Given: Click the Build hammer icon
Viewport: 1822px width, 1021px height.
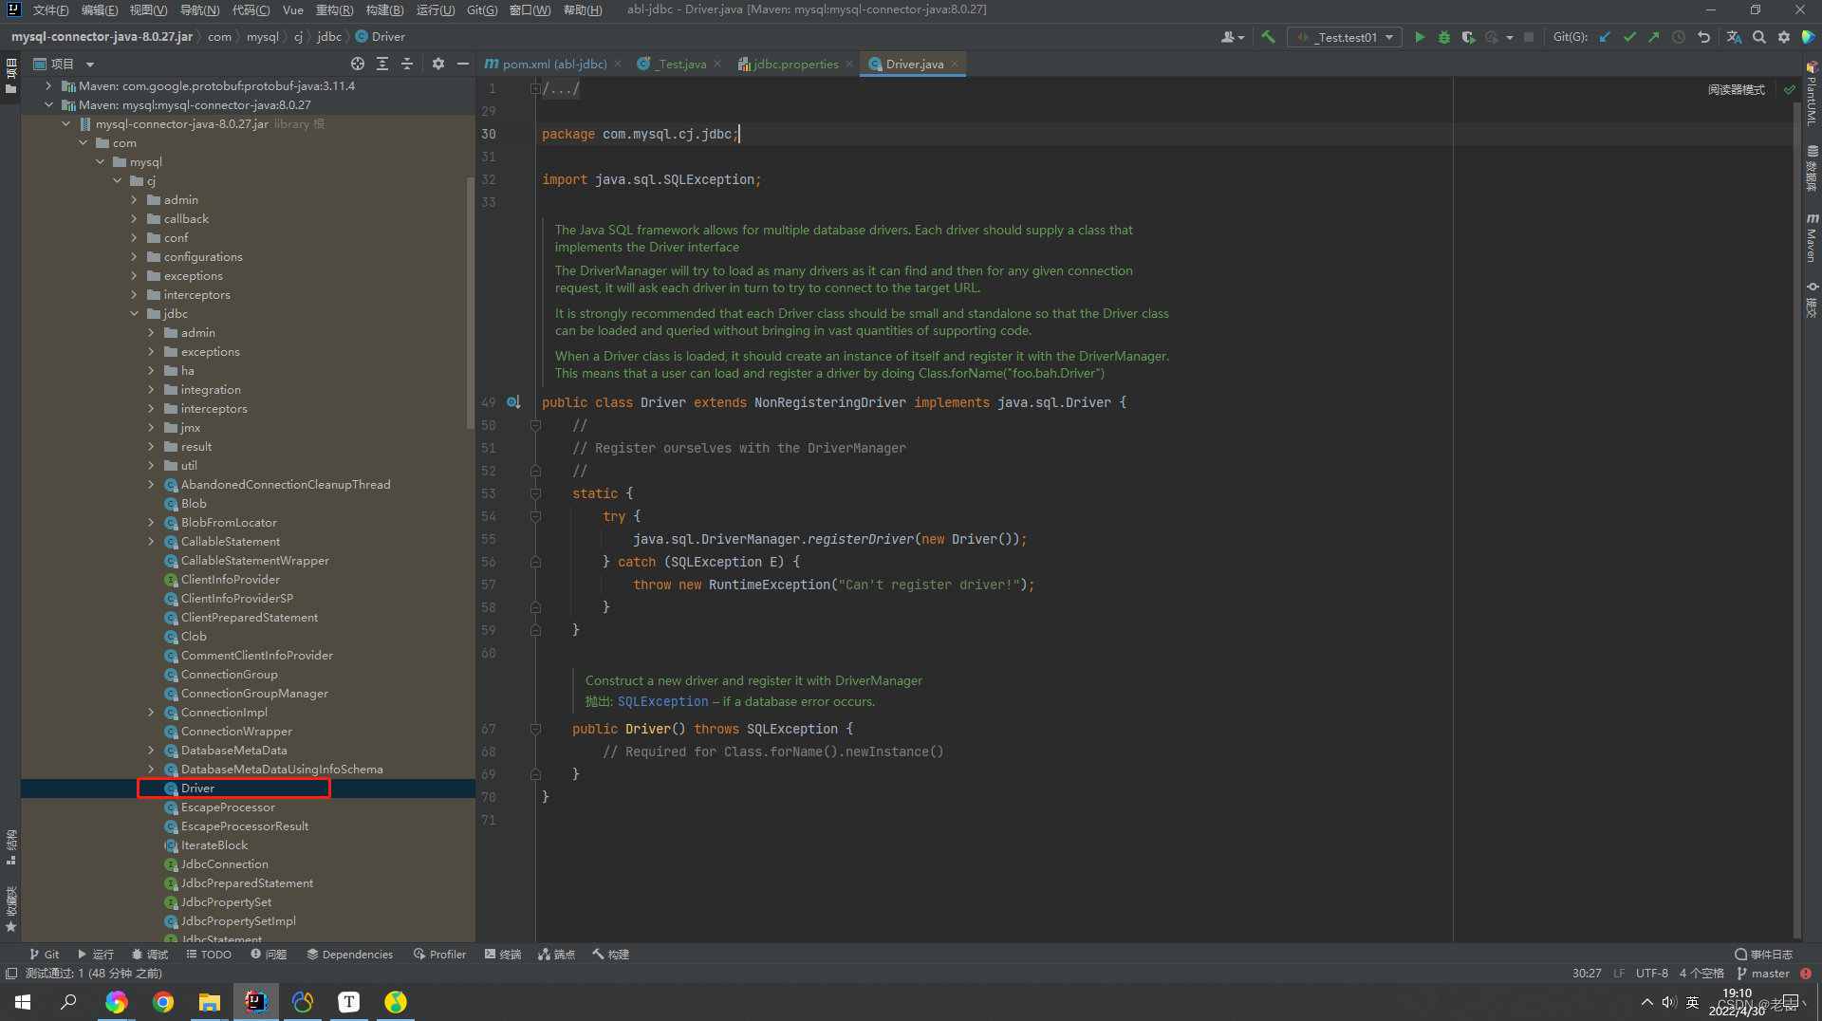Looking at the screenshot, I should [1269, 37].
